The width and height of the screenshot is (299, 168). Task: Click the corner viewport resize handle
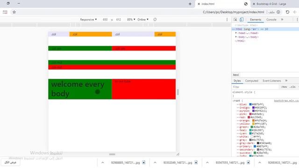coord(178,154)
